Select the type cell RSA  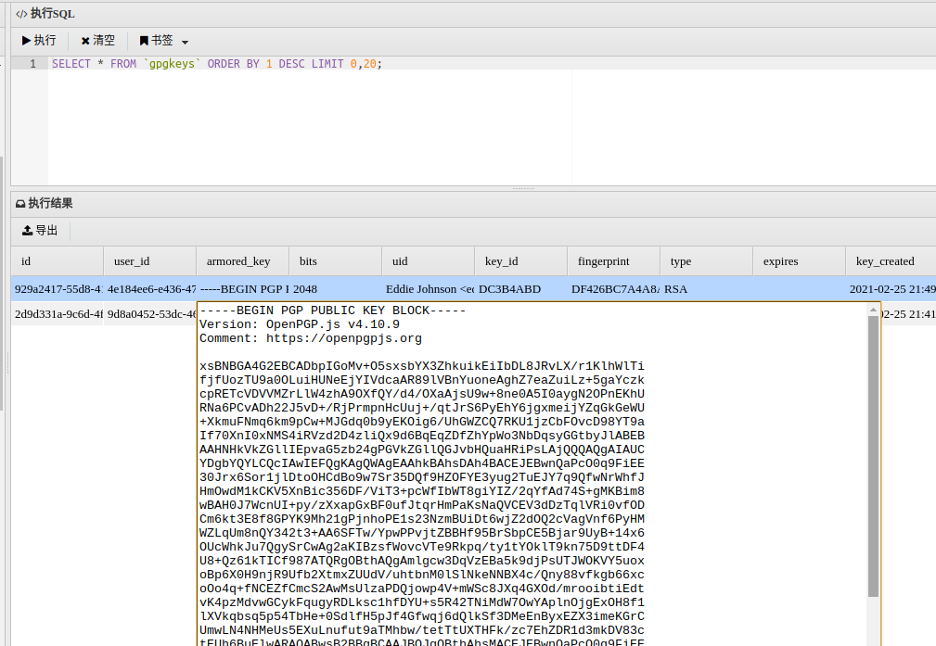click(x=707, y=289)
